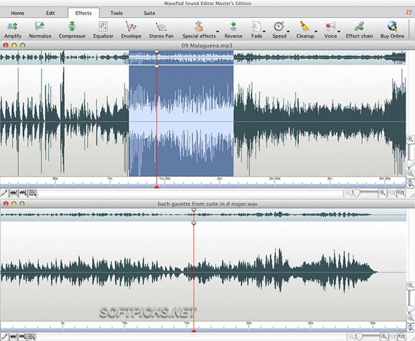Zoom out horizontally in Malaguena window
Viewport: 415px width, 341px height.
[347, 193]
